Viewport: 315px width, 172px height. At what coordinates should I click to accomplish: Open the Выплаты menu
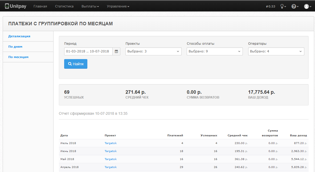tap(90, 6)
